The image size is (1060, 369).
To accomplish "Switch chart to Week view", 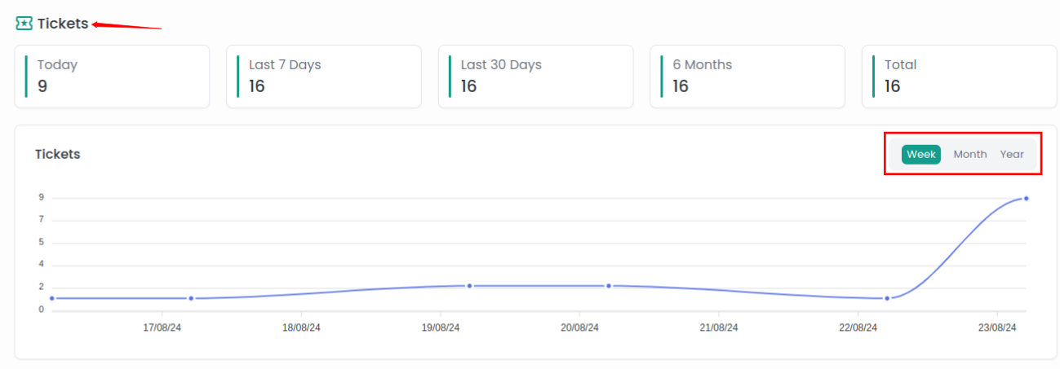I will pyautogui.click(x=920, y=155).
